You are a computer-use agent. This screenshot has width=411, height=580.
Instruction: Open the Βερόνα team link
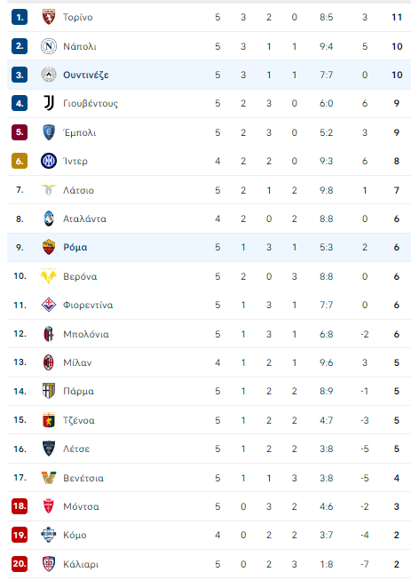80,276
